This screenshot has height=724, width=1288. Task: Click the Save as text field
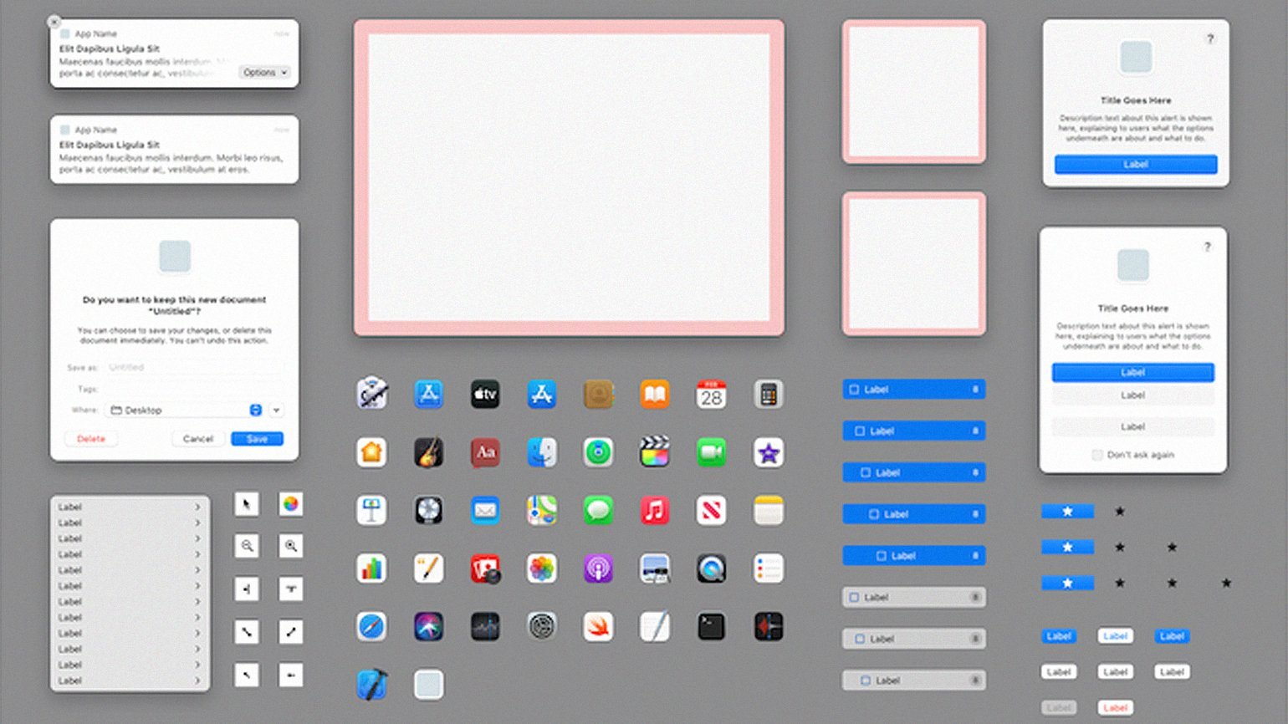point(192,367)
